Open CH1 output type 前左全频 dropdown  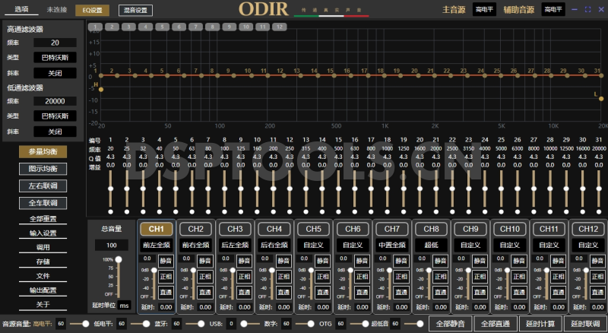click(156, 245)
